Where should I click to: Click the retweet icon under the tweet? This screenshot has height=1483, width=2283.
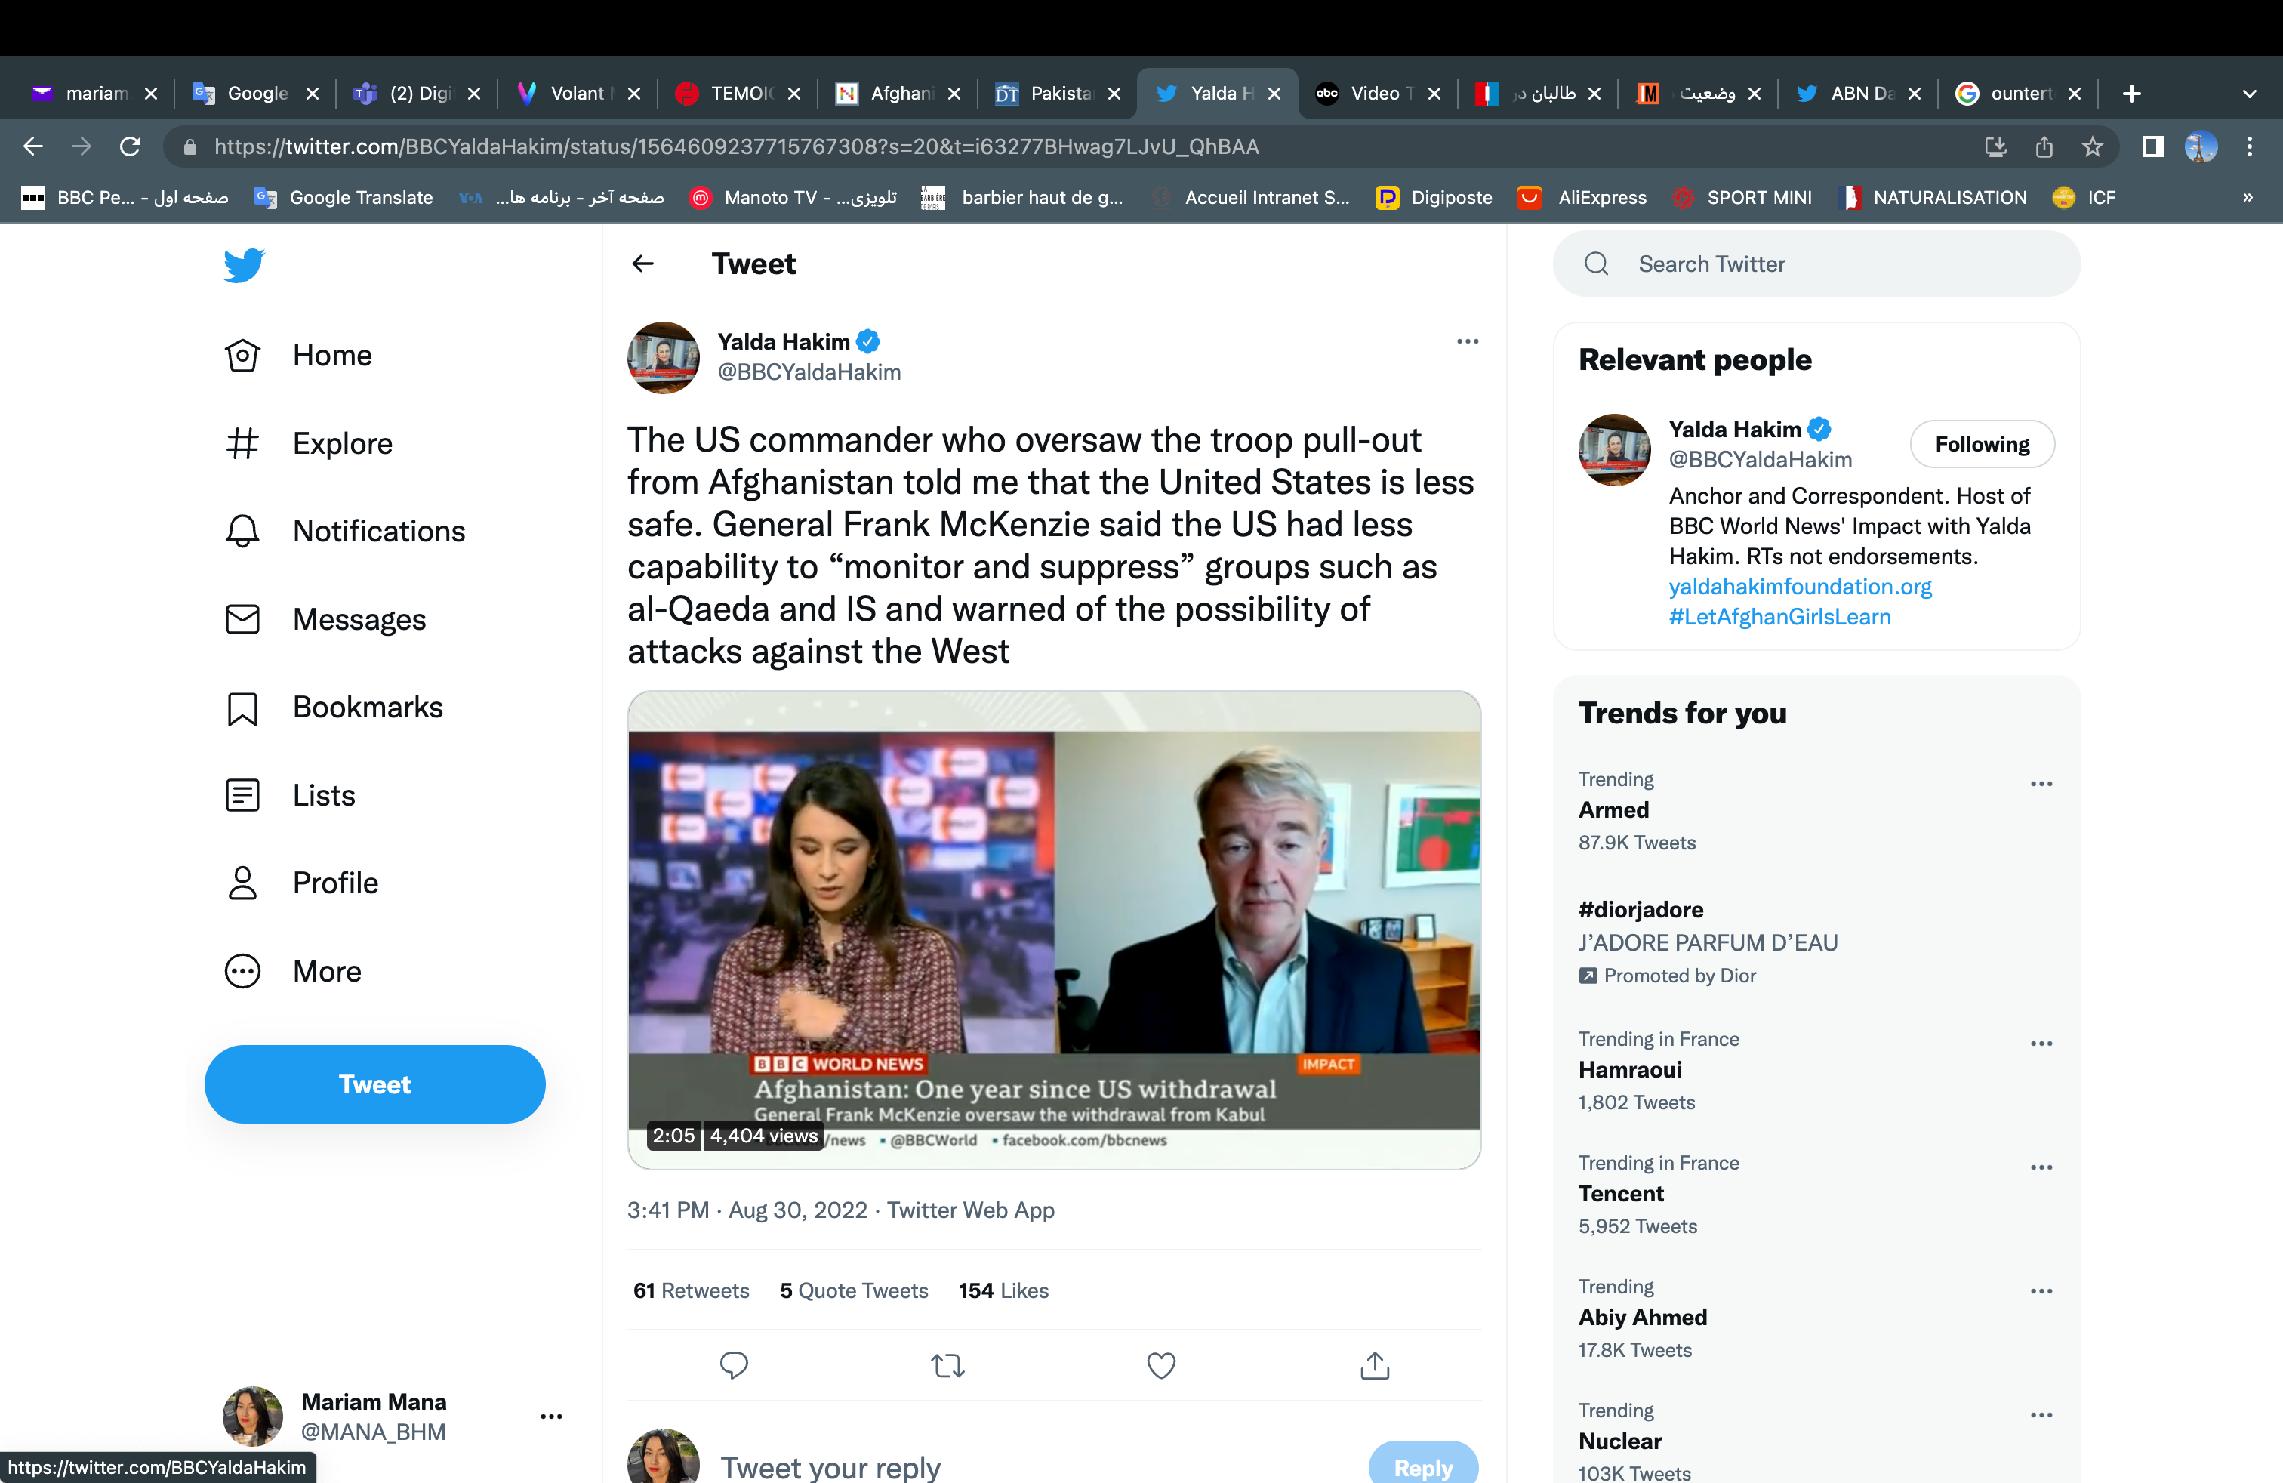coord(947,1365)
